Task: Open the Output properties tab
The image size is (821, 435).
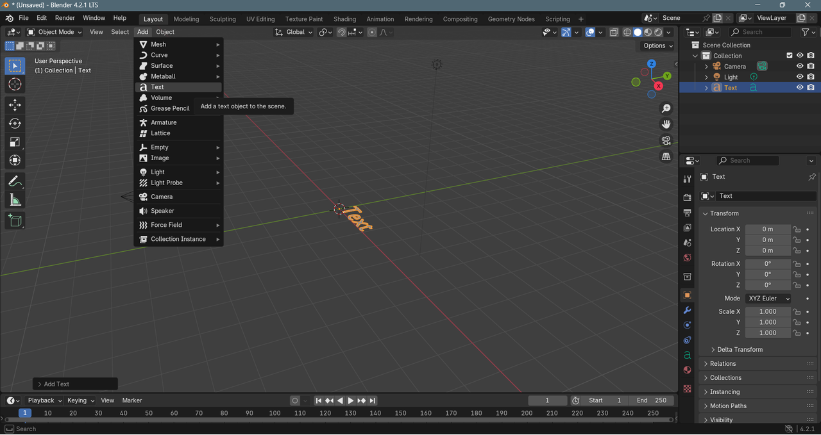Action: click(687, 212)
